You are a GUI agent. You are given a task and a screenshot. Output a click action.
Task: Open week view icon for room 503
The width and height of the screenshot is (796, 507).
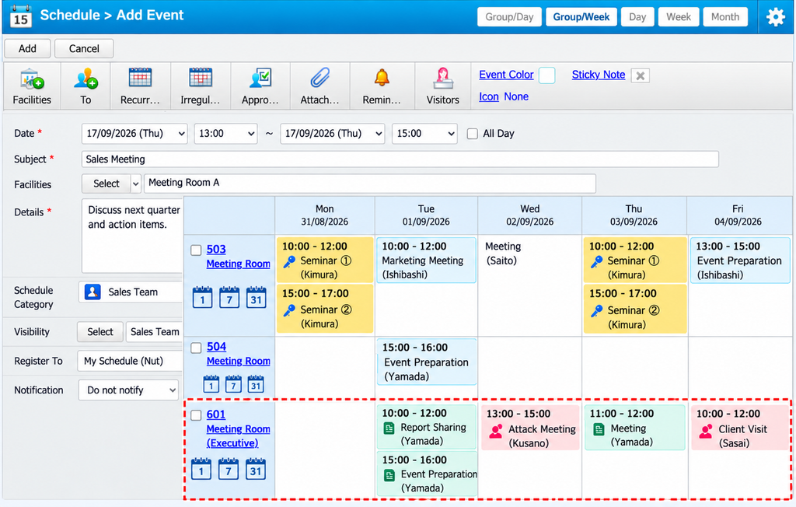(229, 297)
